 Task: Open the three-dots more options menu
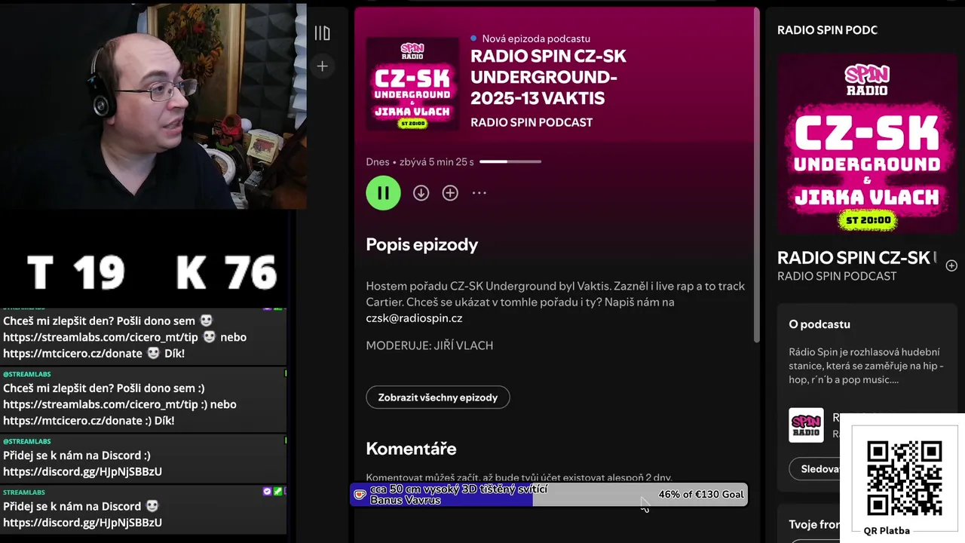[x=479, y=193]
